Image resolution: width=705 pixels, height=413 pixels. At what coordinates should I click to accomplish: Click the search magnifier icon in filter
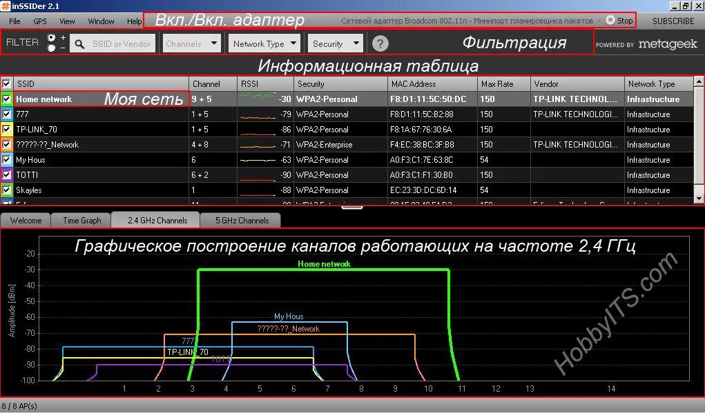[x=79, y=44]
